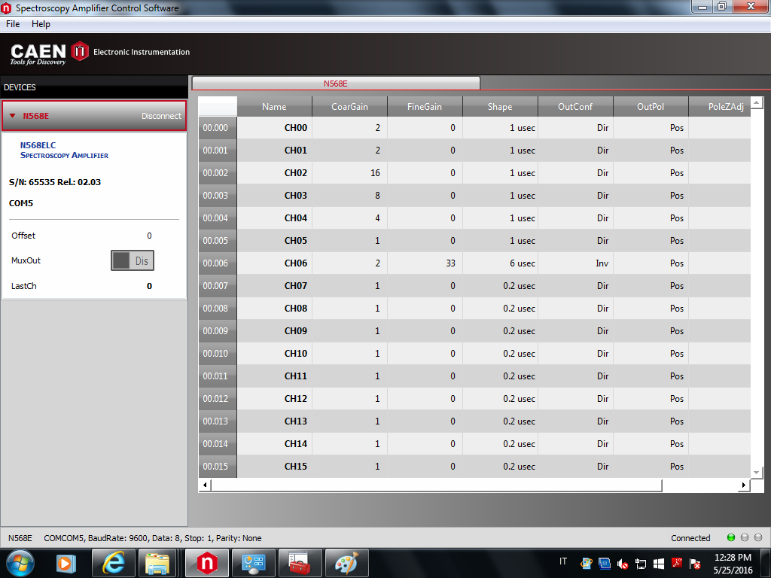Viewport: 771px width, 578px height.
Task: Select row header 00.000
Action: tap(218, 128)
